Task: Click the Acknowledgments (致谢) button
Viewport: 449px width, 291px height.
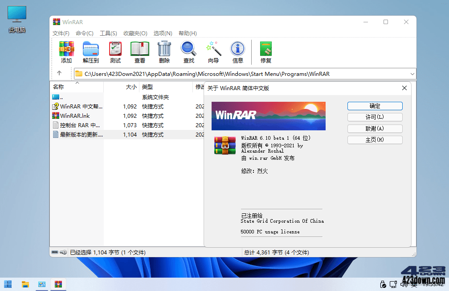Action: pyautogui.click(x=375, y=129)
